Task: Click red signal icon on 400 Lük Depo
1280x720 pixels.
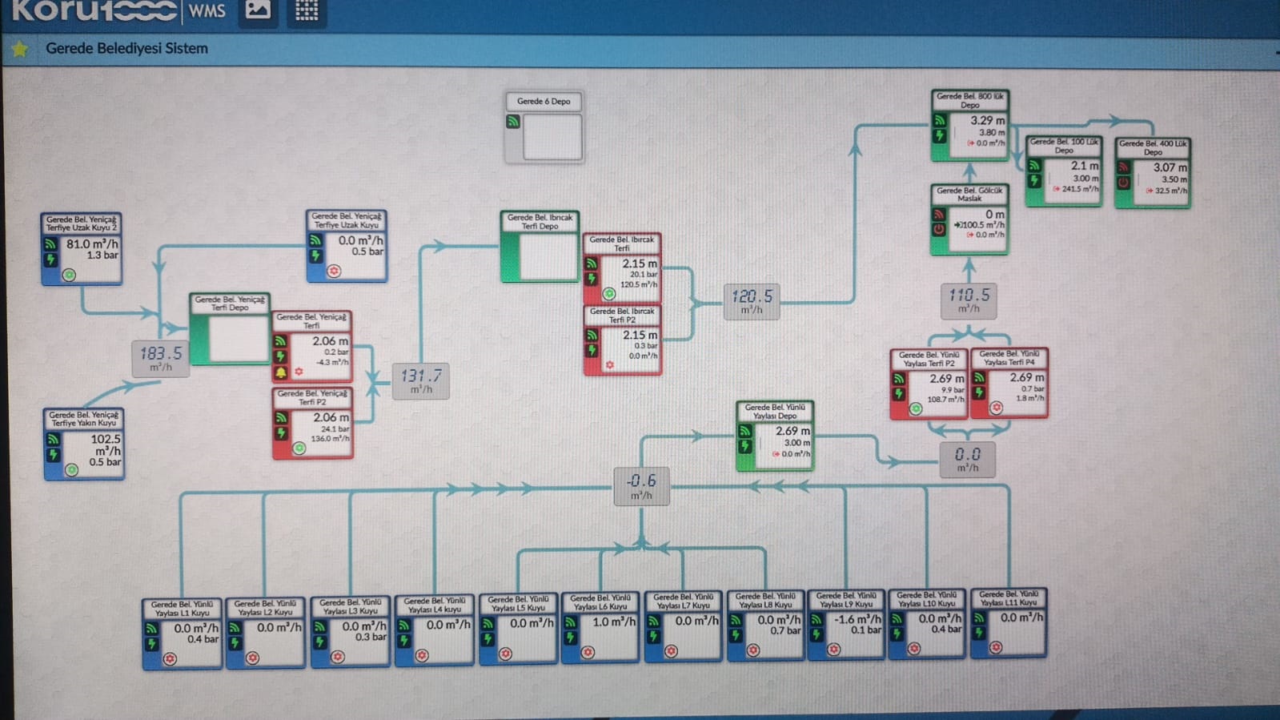Action: pyautogui.click(x=1123, y=167)
